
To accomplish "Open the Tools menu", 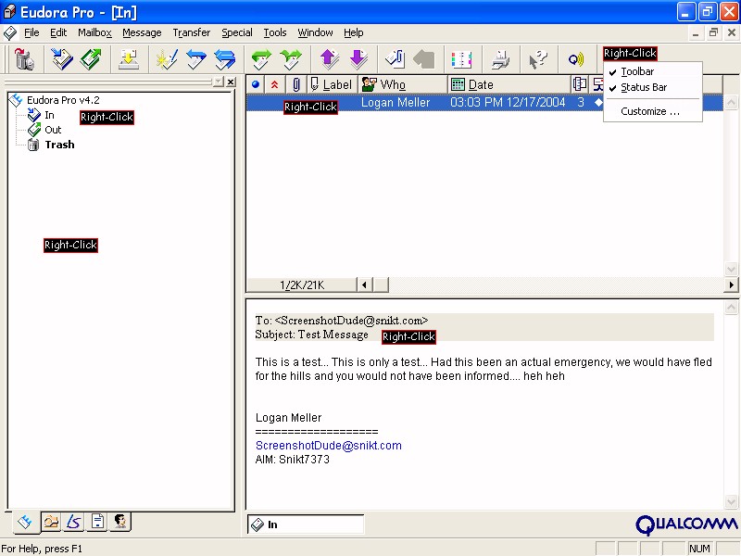I will (x=275, y=32).
